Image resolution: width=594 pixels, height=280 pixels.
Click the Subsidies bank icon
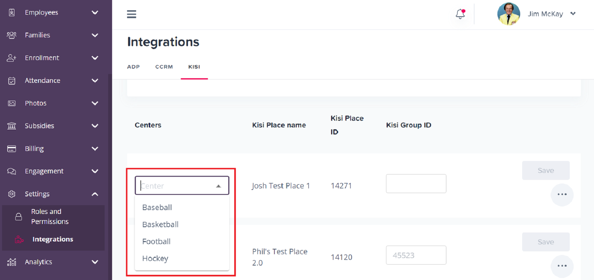coord(12,126)
